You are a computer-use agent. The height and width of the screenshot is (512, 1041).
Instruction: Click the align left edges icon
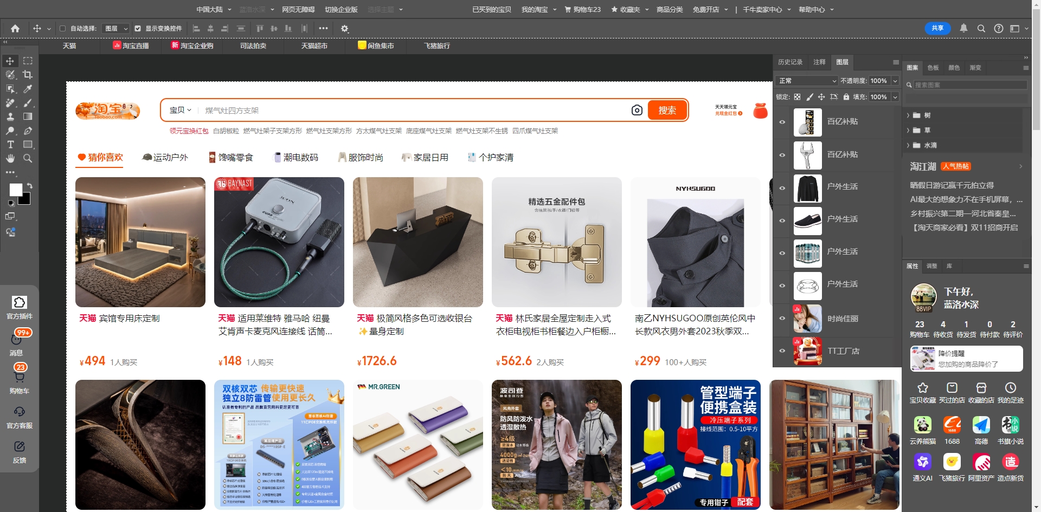pyautogui.click(x=197, y=28)
